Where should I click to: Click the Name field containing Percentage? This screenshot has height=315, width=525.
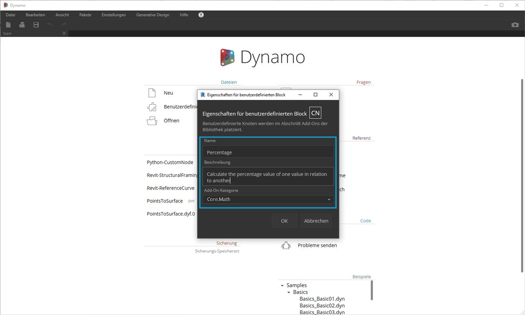point(268,152)
